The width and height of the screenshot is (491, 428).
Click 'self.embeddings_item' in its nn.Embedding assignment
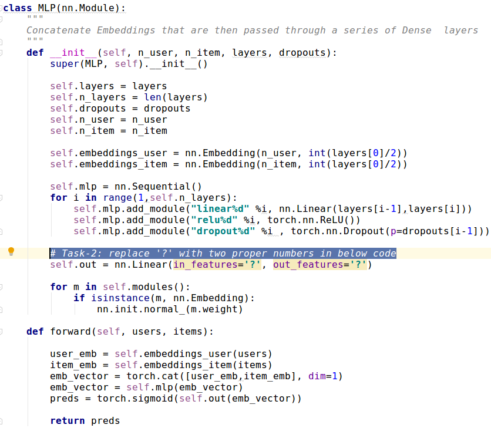[108, 164]
